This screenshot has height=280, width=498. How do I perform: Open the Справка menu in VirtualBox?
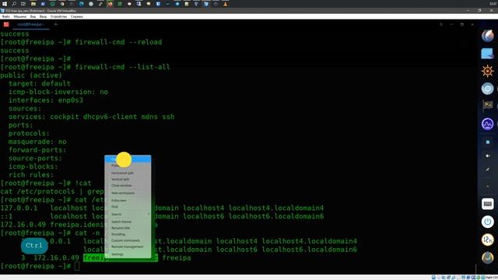(76, 16)
